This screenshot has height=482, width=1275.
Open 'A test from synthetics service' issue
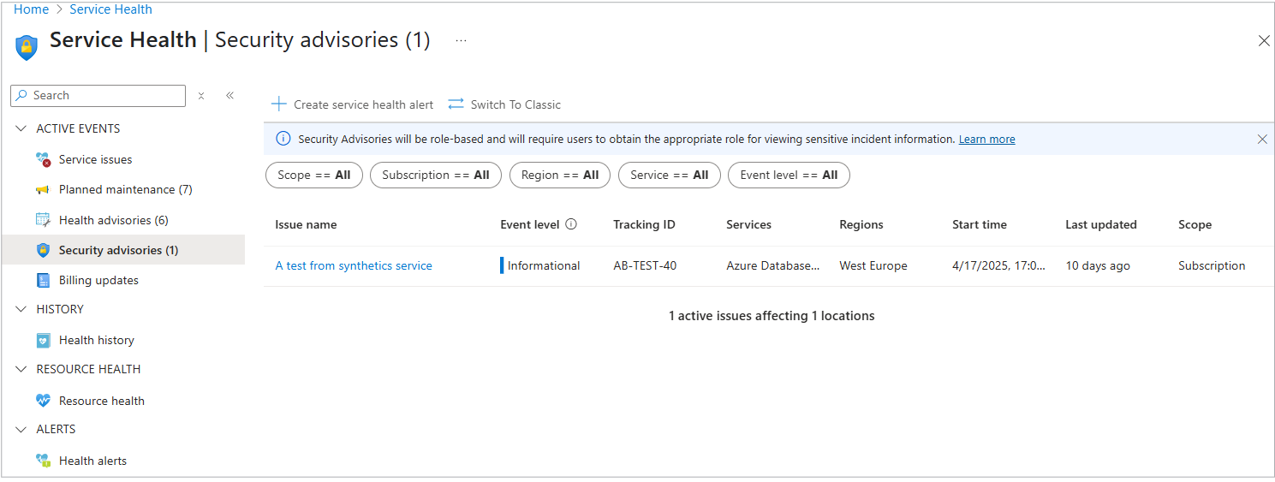[354, 265]
